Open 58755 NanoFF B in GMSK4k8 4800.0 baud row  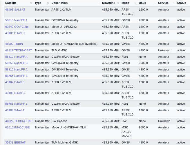[16, 76]
